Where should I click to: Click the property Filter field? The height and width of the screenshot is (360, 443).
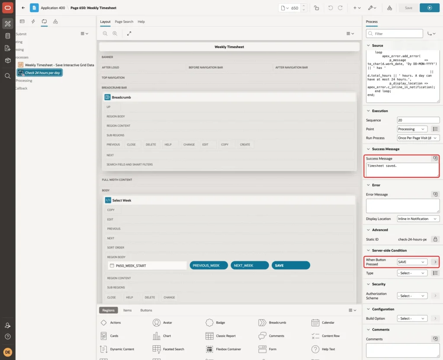pos(394,33)
